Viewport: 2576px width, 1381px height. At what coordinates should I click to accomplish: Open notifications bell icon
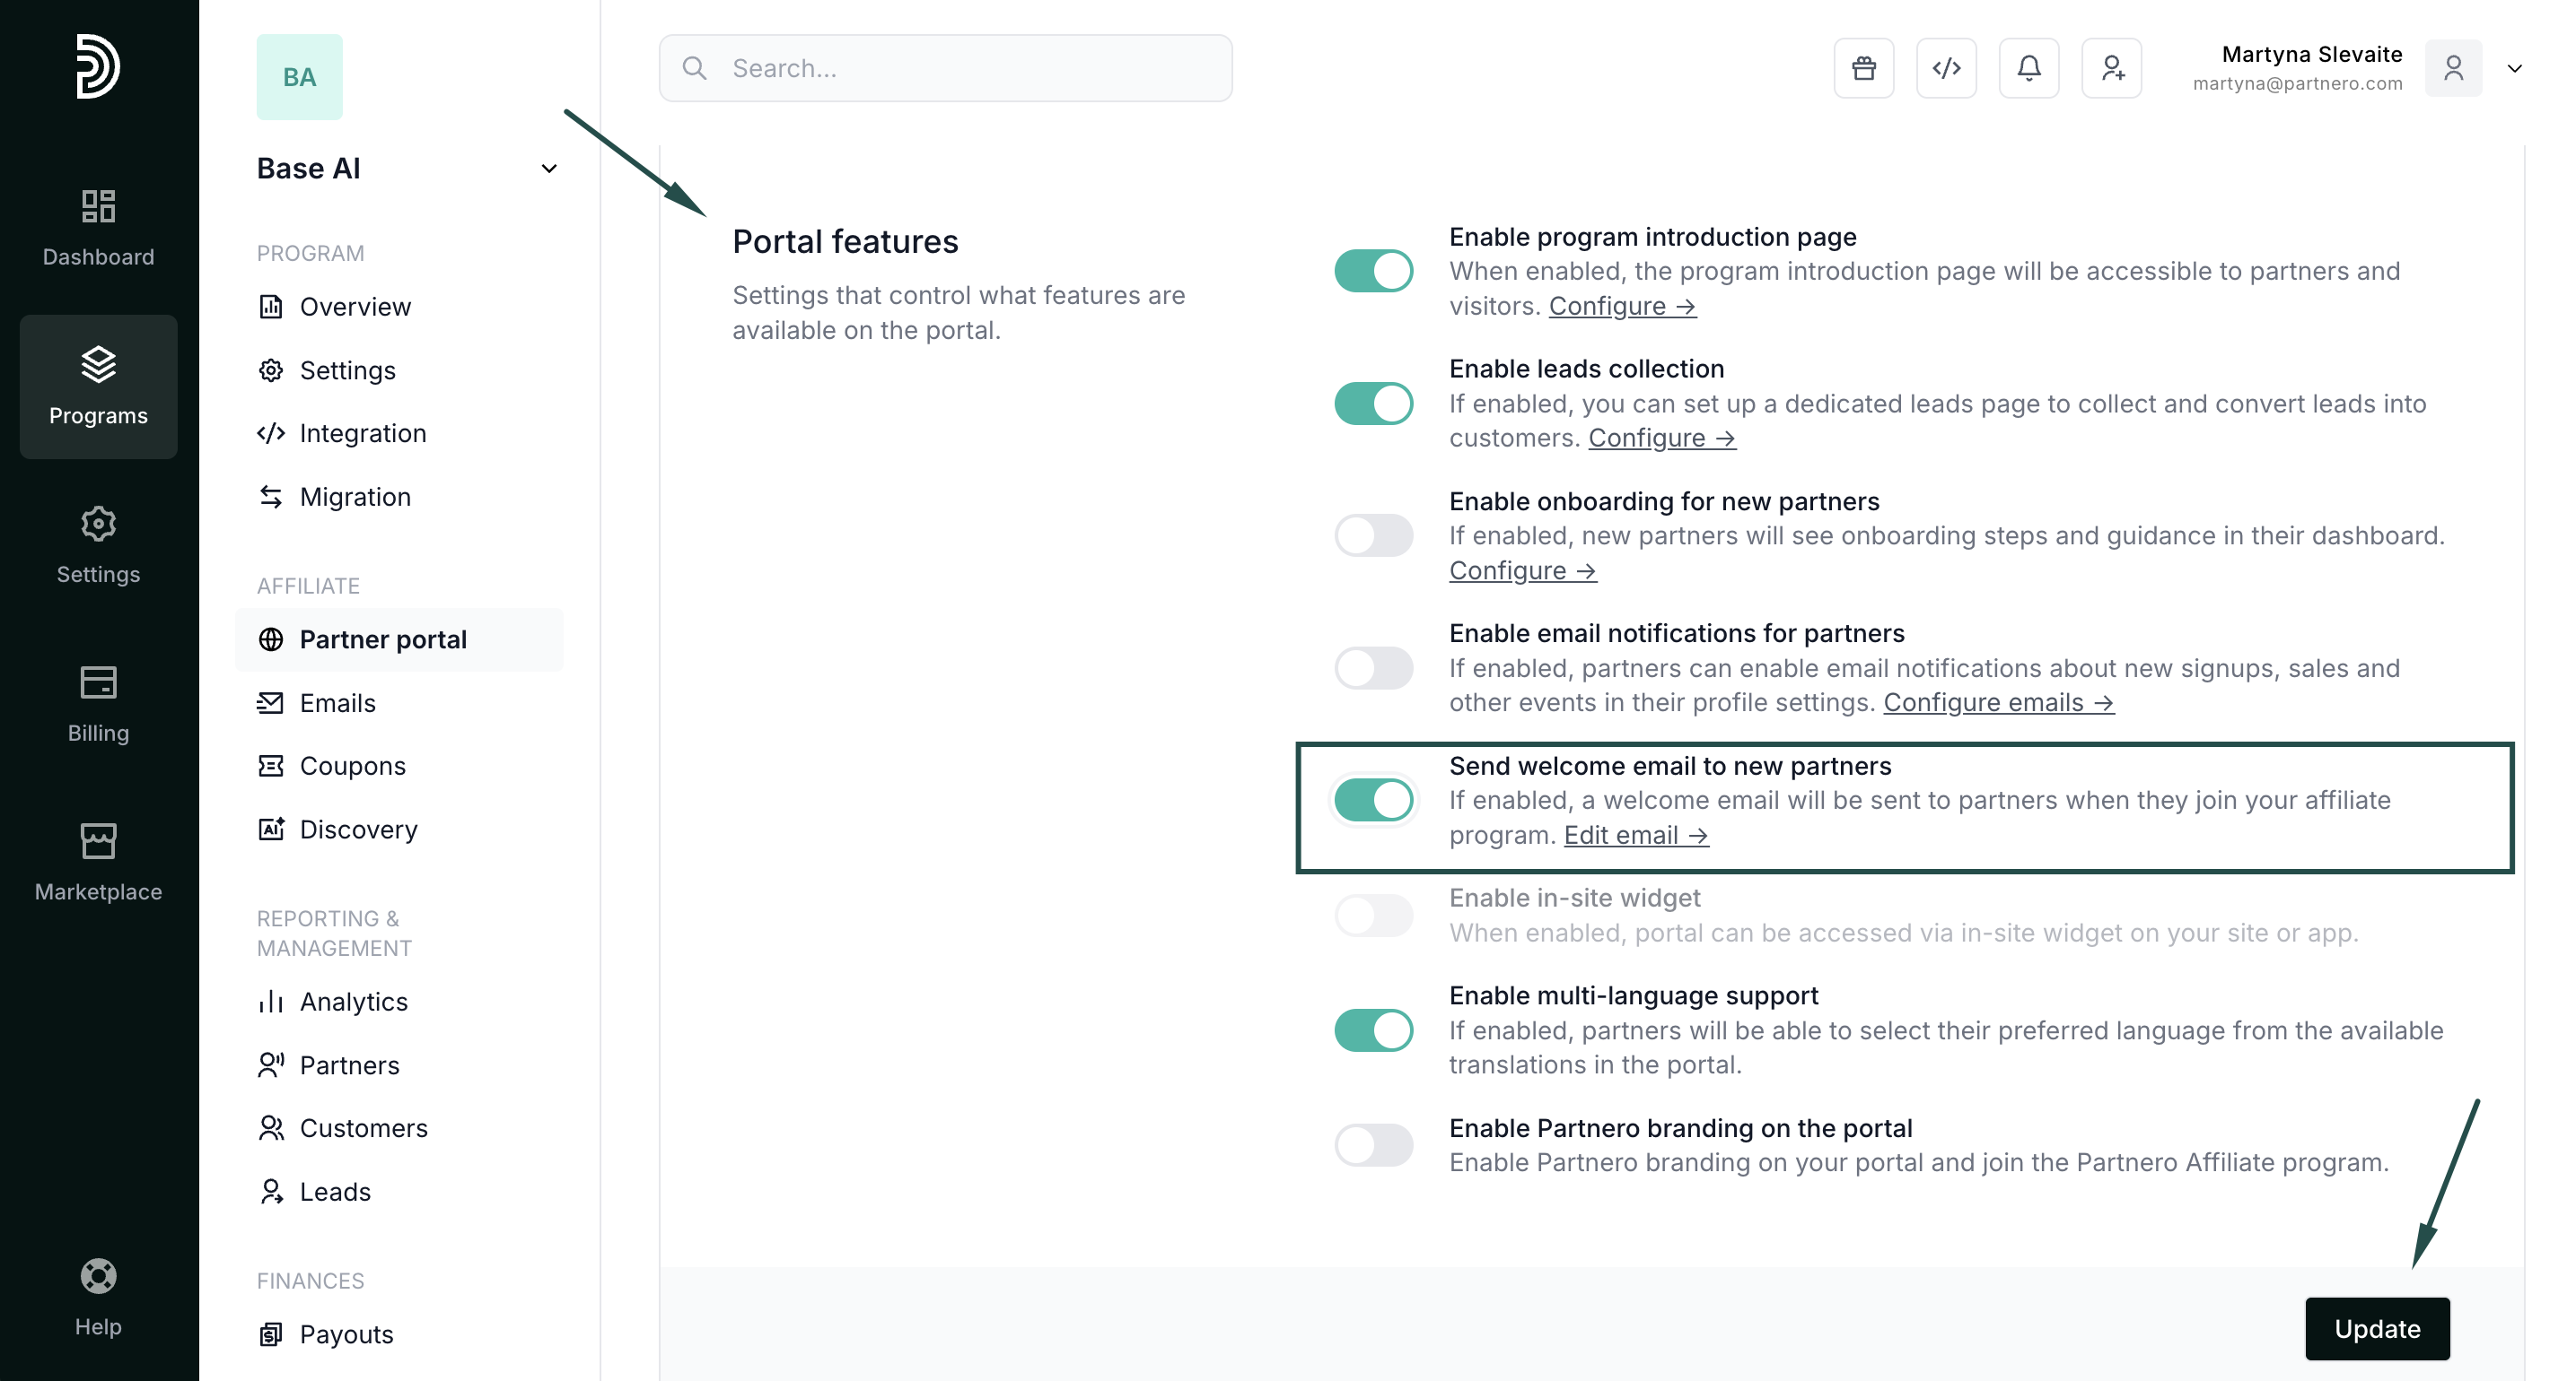[2028, 68]
